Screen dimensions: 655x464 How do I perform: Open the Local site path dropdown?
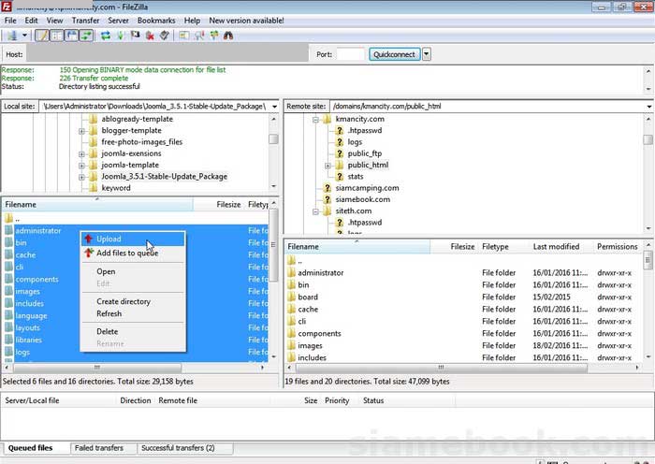(x=274, y=107)
